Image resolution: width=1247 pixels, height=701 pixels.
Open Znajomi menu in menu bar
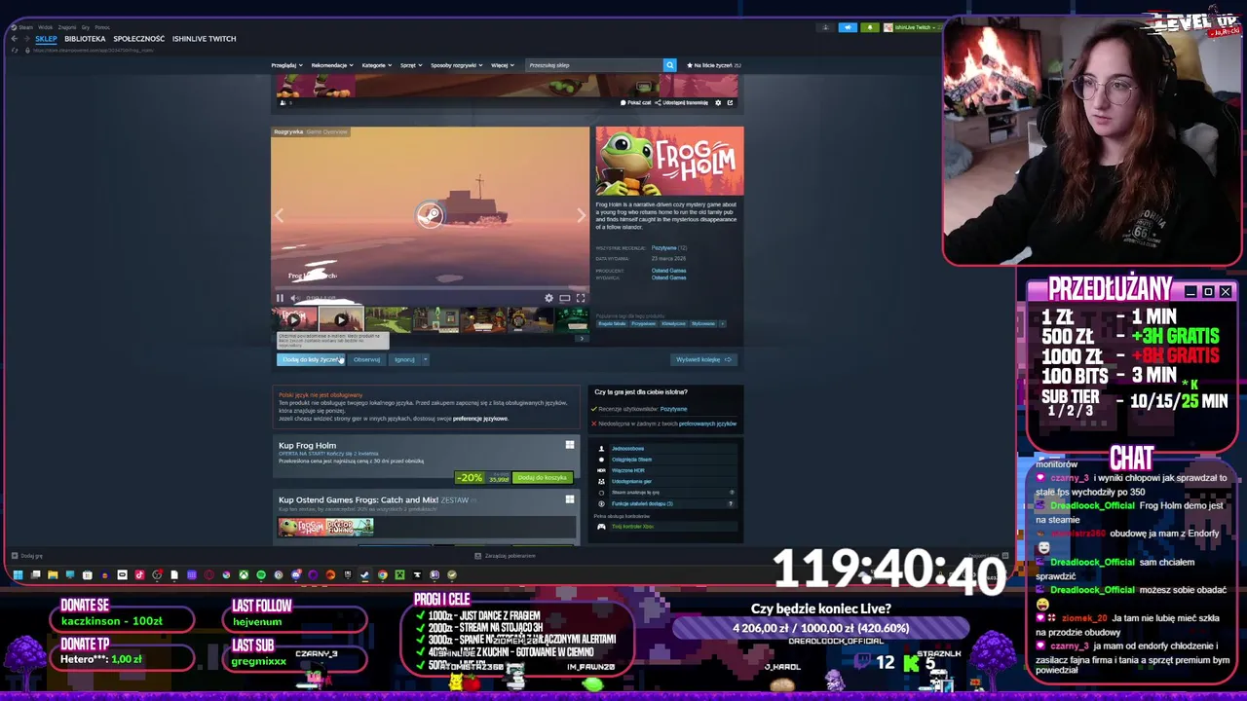tap(66, 27)
